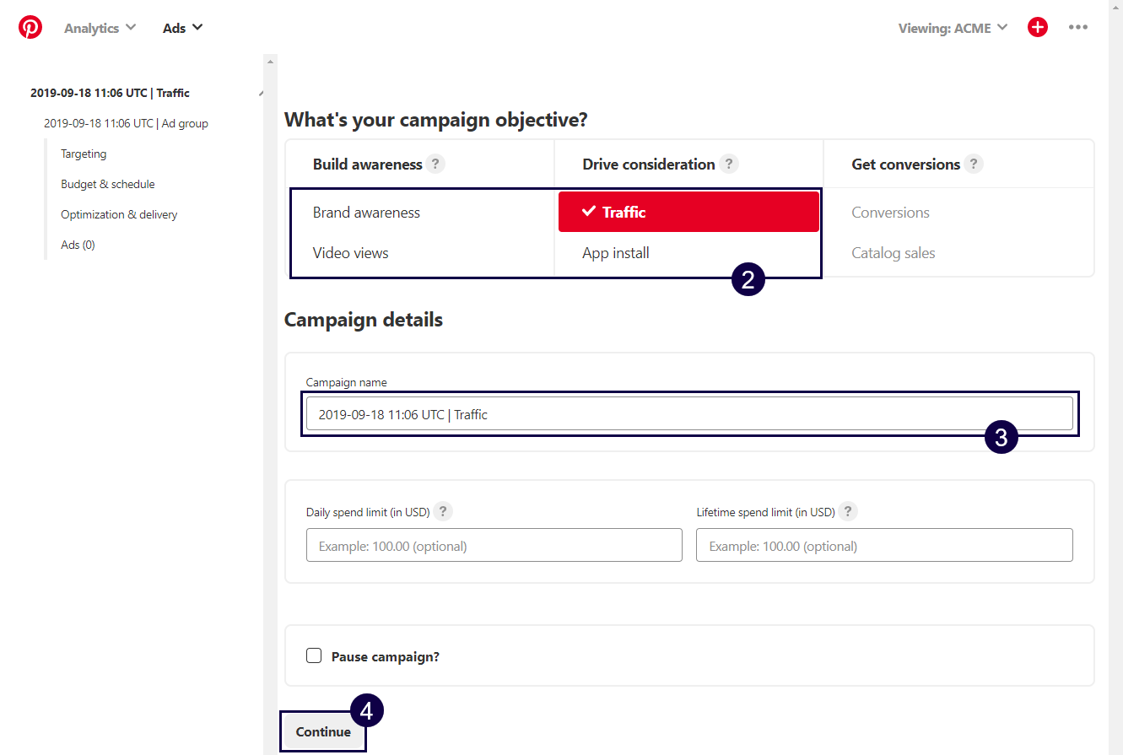The width and height of the screenshot is (1123, 755).
Task: Click help icon beside Daily spend limit
Action: [444, 512]
